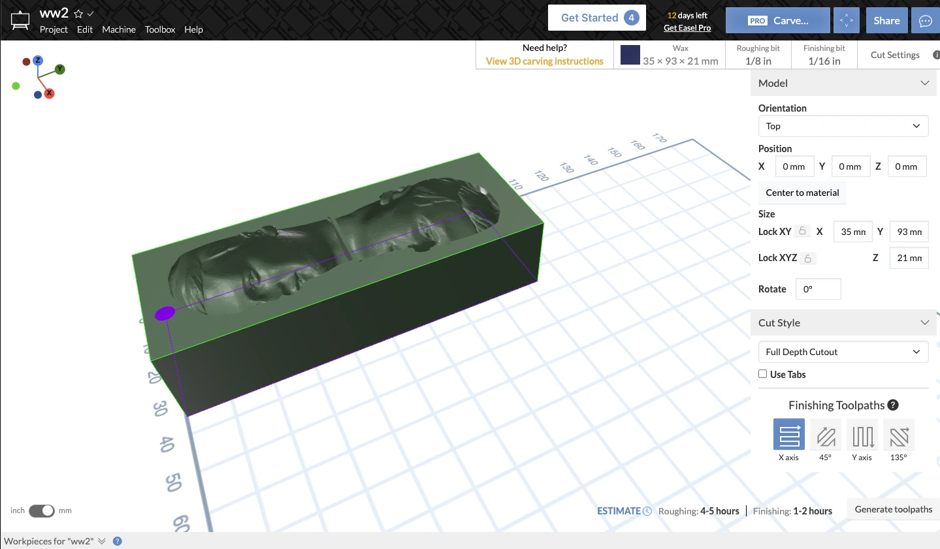This screenshot has width=940, height=549.
Task: Click the Rotate angle input field
Action: [818, 289]
